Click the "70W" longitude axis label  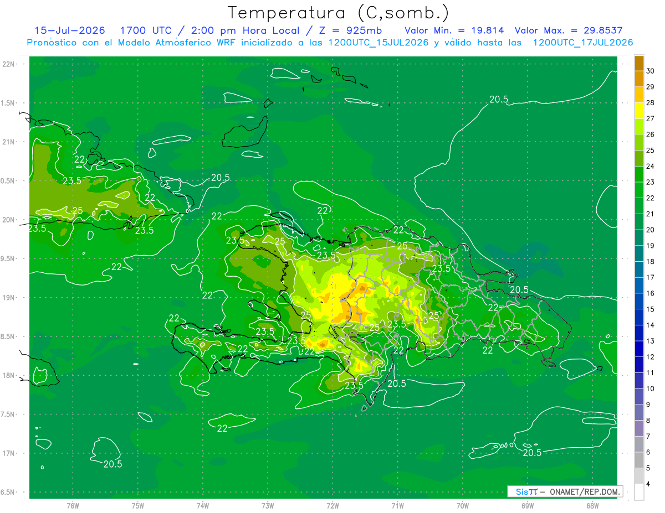[x=463, y=505]
